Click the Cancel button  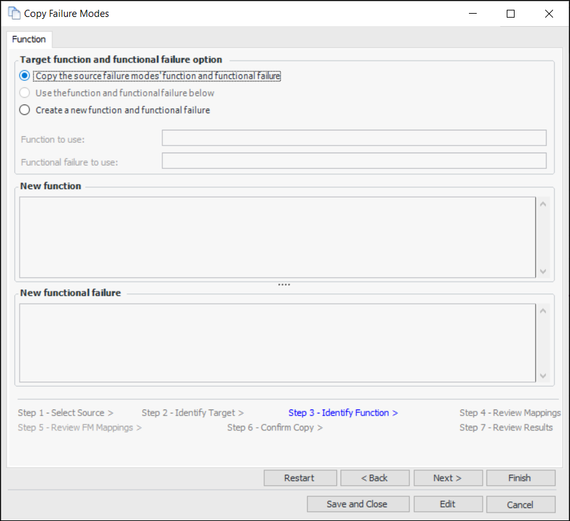point(521,504)
